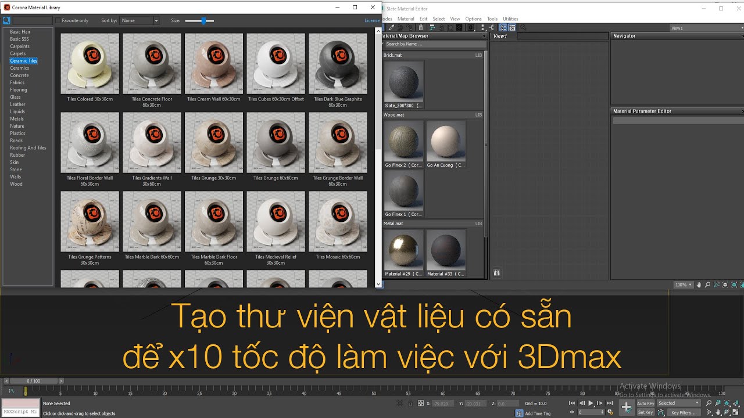Collapse the Metal.mat library group
Viewport: 744px width, 418px height.
(x=433, y=224)
